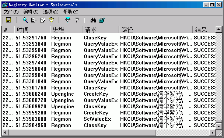This screenshot has width=224, height=138.
Task: Toggle capture with the magnifying glass icon
Action: pos(25,20)
